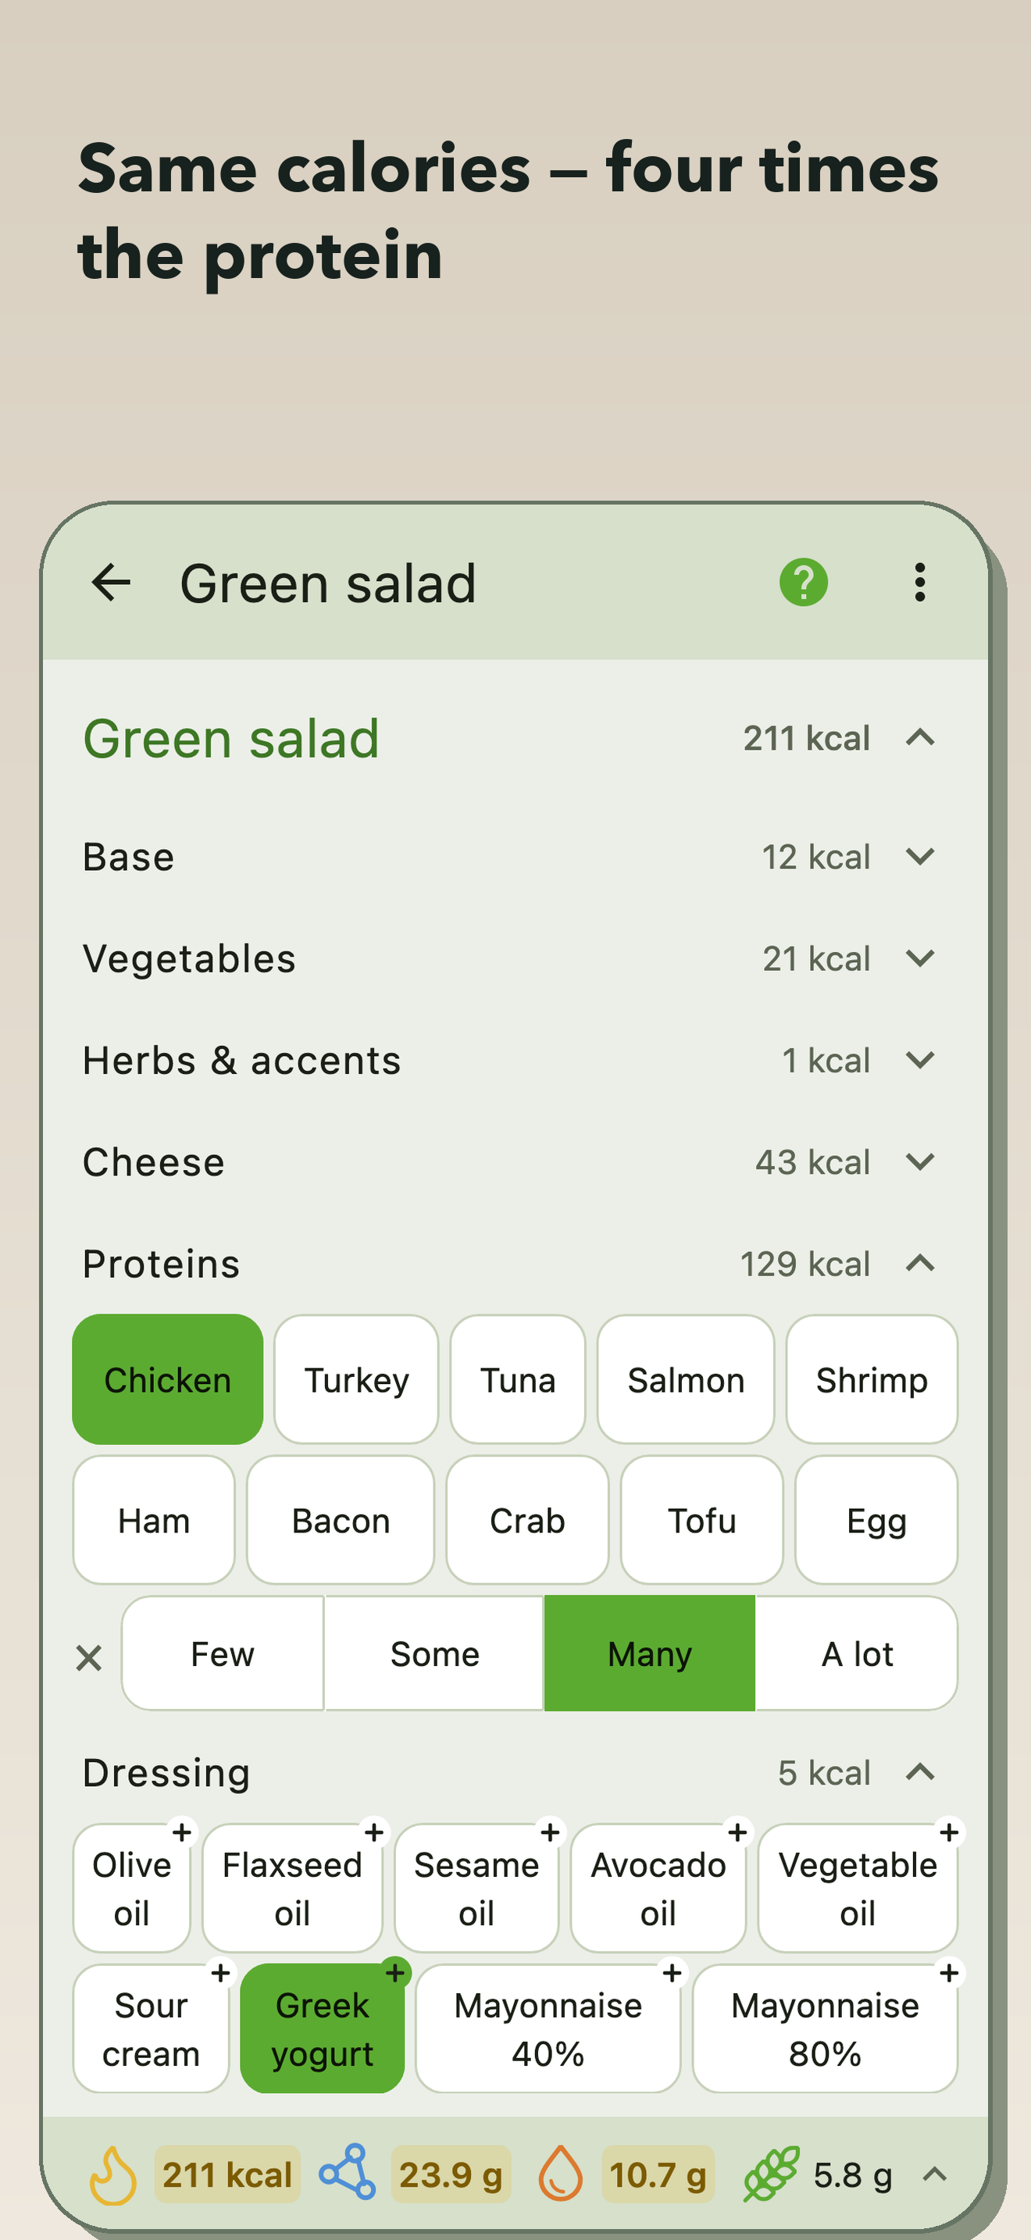The image size is (1031, 2240).
Task: Select the Tofu protein chip
Action: point(701,1520)
